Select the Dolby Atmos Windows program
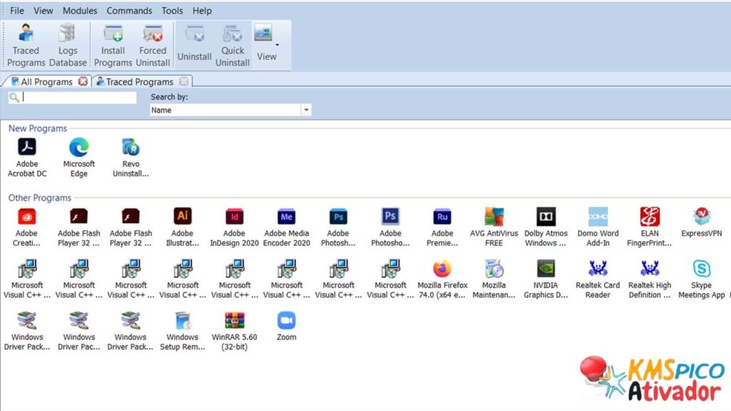This screenshot has height=411, width=731. point(546,227)
